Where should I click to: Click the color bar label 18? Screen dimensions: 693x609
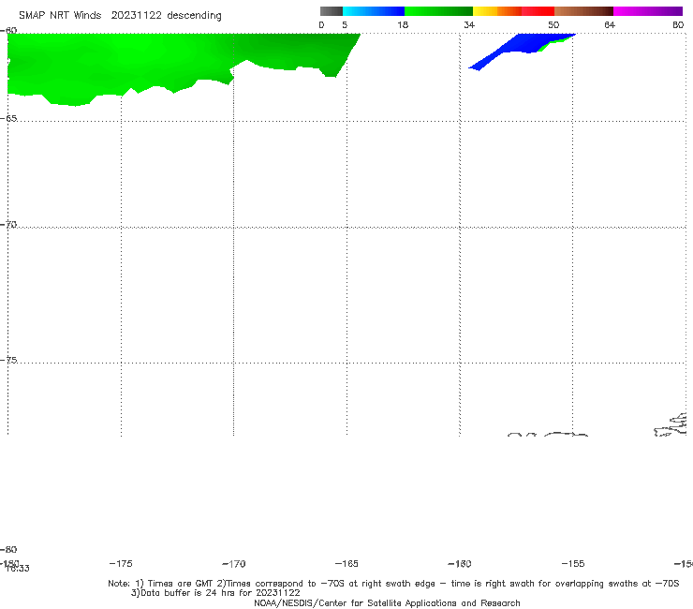coord(403,24)
